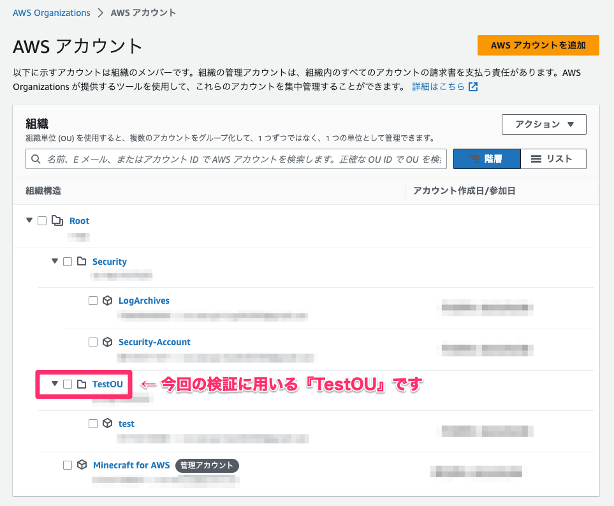This screenshot has width=614, height=506.
Task: Click the search magnifier icon
Action: coord(36,159)
